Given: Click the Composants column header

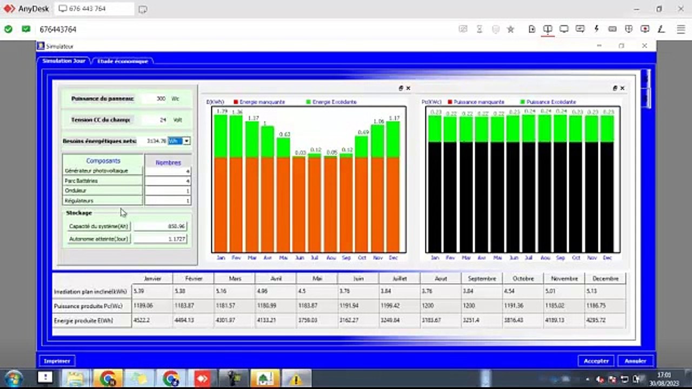Looking at the screenshot, I should 103,161.
